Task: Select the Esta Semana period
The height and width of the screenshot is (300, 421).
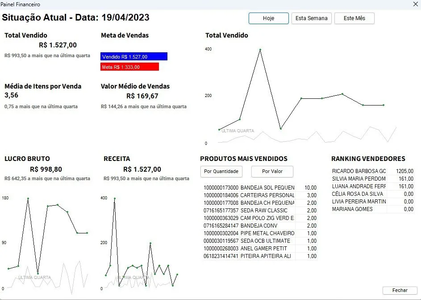Action: [x=311, y=18]
